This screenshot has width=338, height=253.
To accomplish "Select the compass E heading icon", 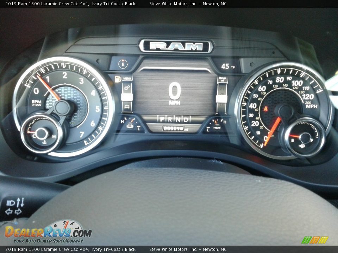I will (x=123, y=65).
